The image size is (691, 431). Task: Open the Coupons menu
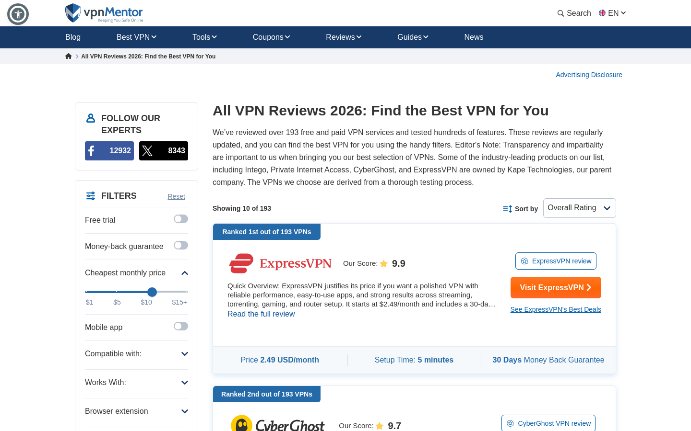pos(271,37)
